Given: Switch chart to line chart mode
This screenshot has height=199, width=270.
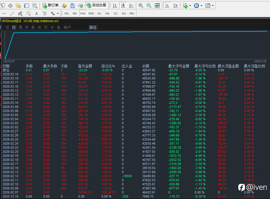Looking at the screenshot, I should pyautogui.click(x=131, y=6).
